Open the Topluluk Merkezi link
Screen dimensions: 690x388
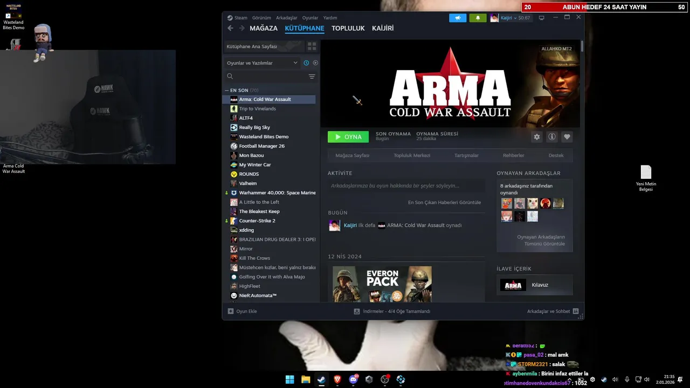[x=412, y=155]
